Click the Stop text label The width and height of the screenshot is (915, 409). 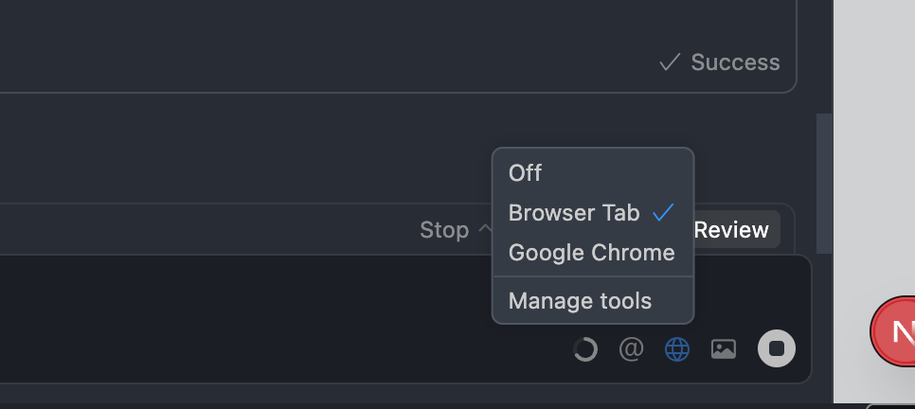pos(444,230)
